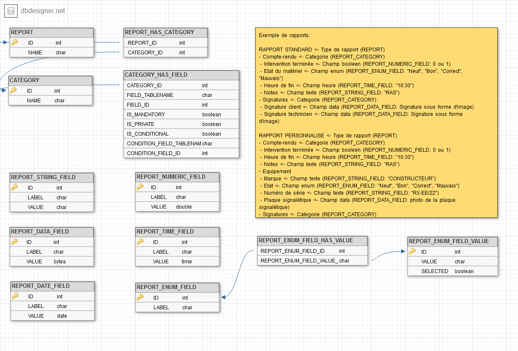Image resolution: width=518 pixels, height=351 pixels.
Task: Click LABEL row in REPORT_STRING_FIELD
Action: 52,197
